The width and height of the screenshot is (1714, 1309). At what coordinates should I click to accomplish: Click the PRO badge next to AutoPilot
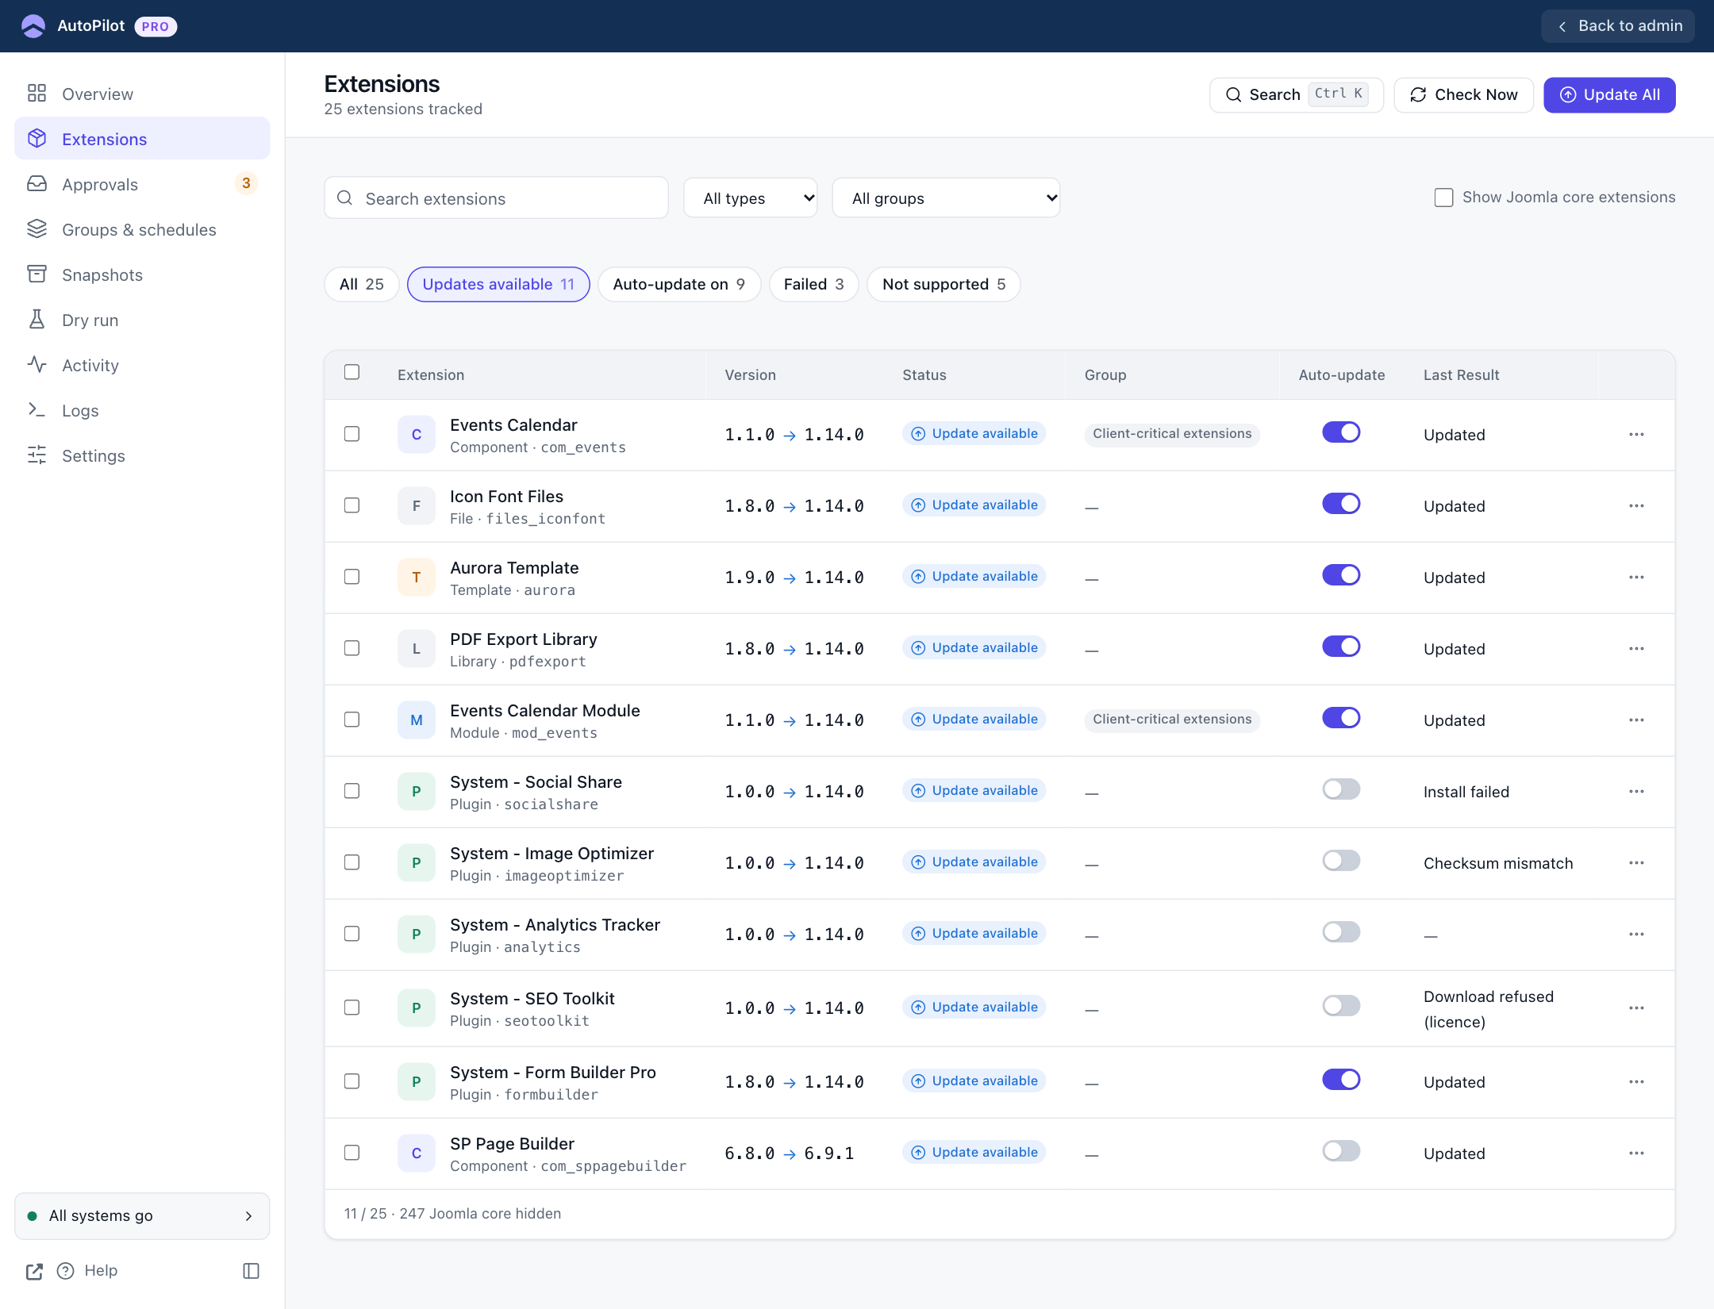tap(156, 26)
